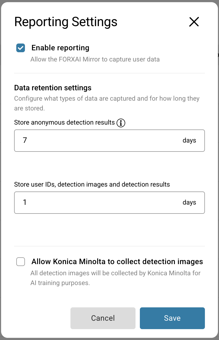Click the 'days' label in the first field
The width and height of the screenshot is (219, 340).
189,141
